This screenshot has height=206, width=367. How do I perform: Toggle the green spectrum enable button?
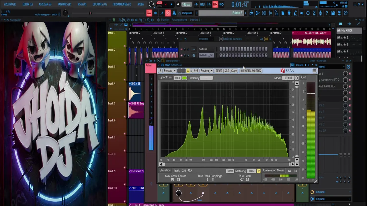[x=184, y=78]
